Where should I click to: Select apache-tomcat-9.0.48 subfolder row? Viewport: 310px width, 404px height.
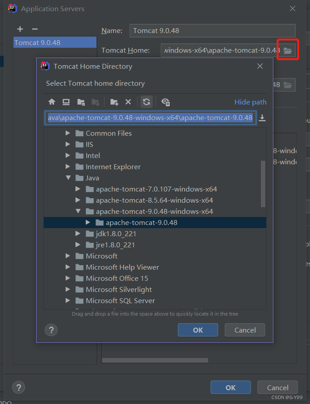coord(155,222)
